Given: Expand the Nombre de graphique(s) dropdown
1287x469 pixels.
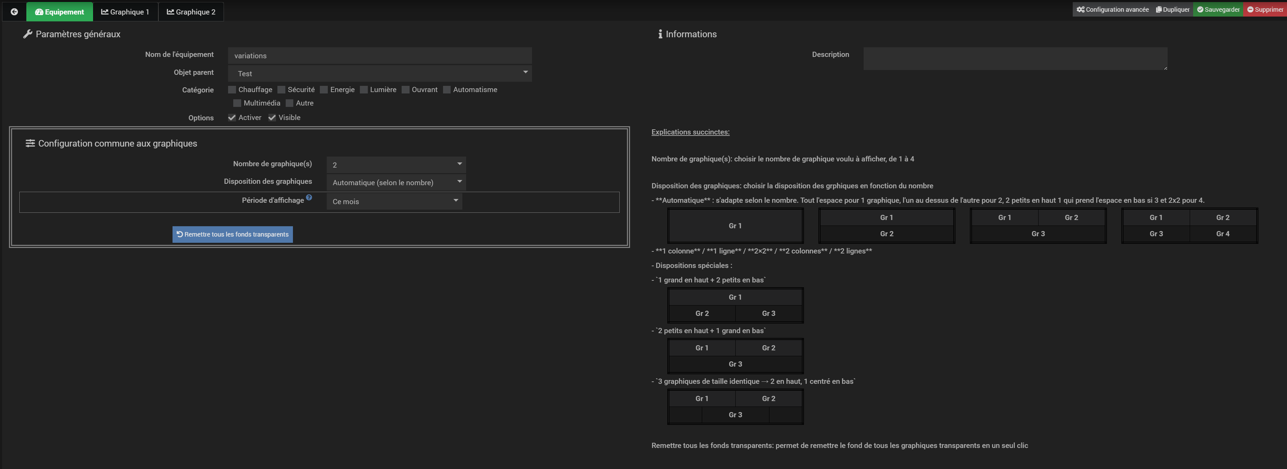Looking at the screenshot, I should click(396, 164).
